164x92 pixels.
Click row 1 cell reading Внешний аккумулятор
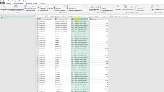63,21
